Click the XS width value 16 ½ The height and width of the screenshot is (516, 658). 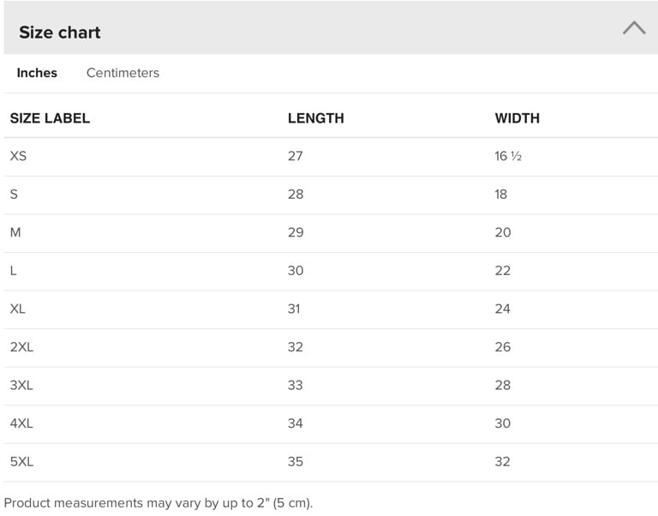click(x=508, y=156)
